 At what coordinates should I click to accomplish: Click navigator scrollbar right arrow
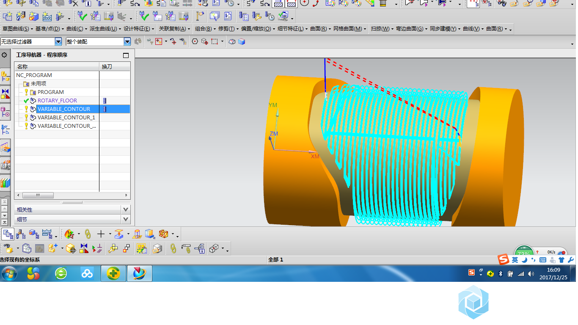point(126,195)
